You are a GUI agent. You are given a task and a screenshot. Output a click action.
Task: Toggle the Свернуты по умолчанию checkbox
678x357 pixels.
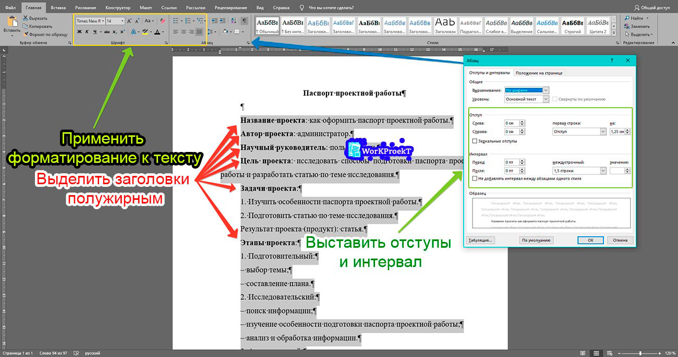555,99
